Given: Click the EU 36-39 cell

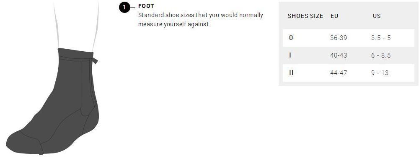Looking at the screenshot, I should 339,38.
